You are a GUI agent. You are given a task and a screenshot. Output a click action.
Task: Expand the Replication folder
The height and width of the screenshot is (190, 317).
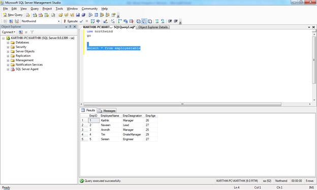coord(8,56)
